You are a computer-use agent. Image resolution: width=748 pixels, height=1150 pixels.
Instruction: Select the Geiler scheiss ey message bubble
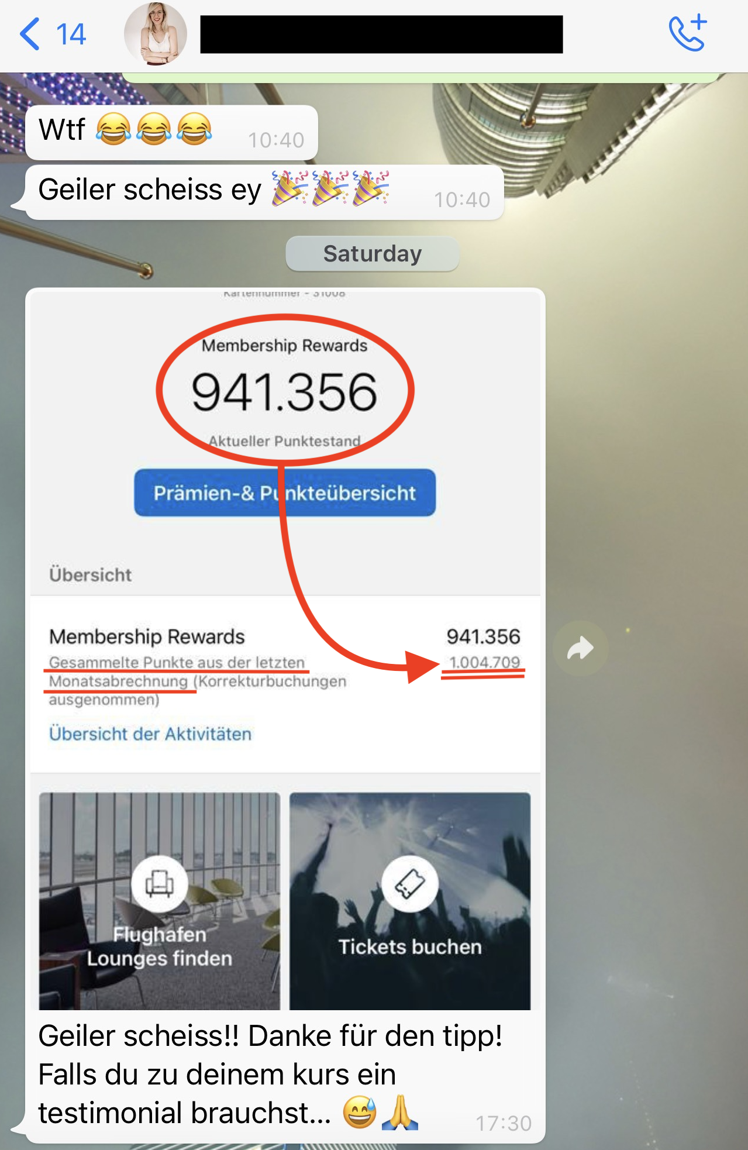(x=264, y=192)
